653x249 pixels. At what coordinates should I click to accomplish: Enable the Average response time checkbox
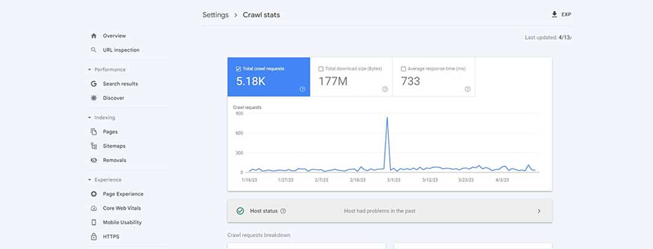(x=404, y=69)
